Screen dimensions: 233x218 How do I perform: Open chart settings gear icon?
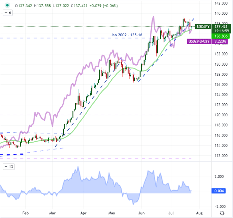pyautogui.click(x=222, y=213)
